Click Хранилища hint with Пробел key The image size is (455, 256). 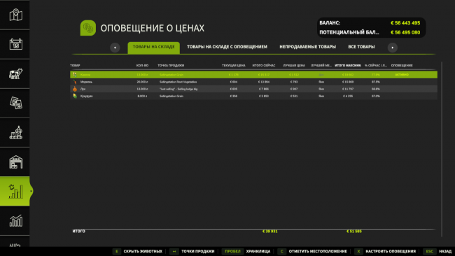click(246, 251)
